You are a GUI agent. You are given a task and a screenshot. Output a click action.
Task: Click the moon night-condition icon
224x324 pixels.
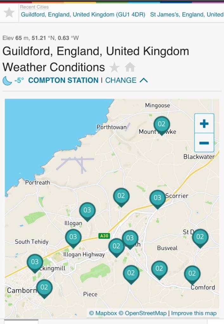pyautogui.click(x=7, y=80)
